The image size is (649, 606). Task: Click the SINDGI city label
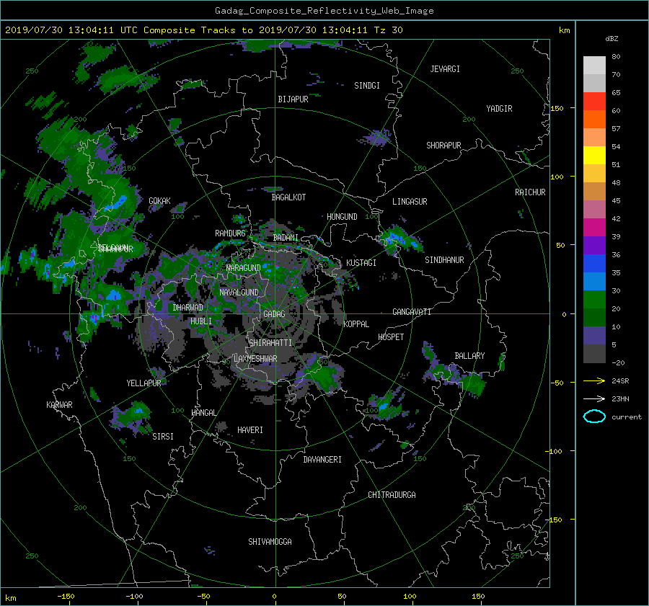point(367,86)
